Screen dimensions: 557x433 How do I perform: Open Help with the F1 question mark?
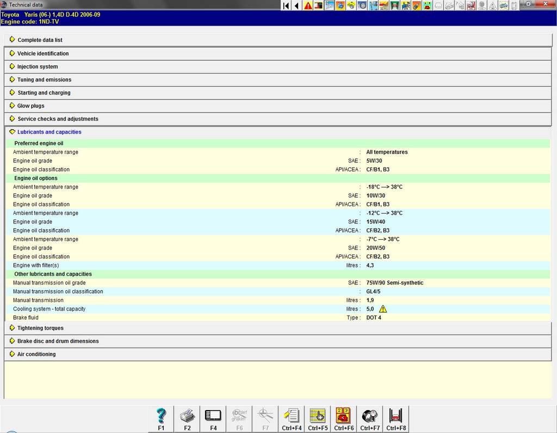161,419
